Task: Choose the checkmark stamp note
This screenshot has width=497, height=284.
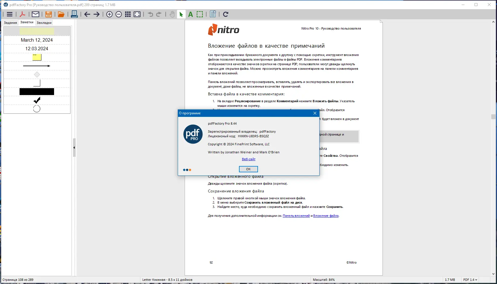Action: coord(37,100)
